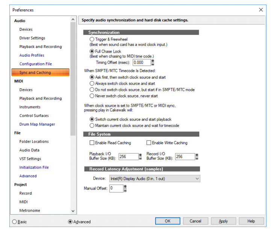Enable Write Caching checkbox

[x=149, y=143]
